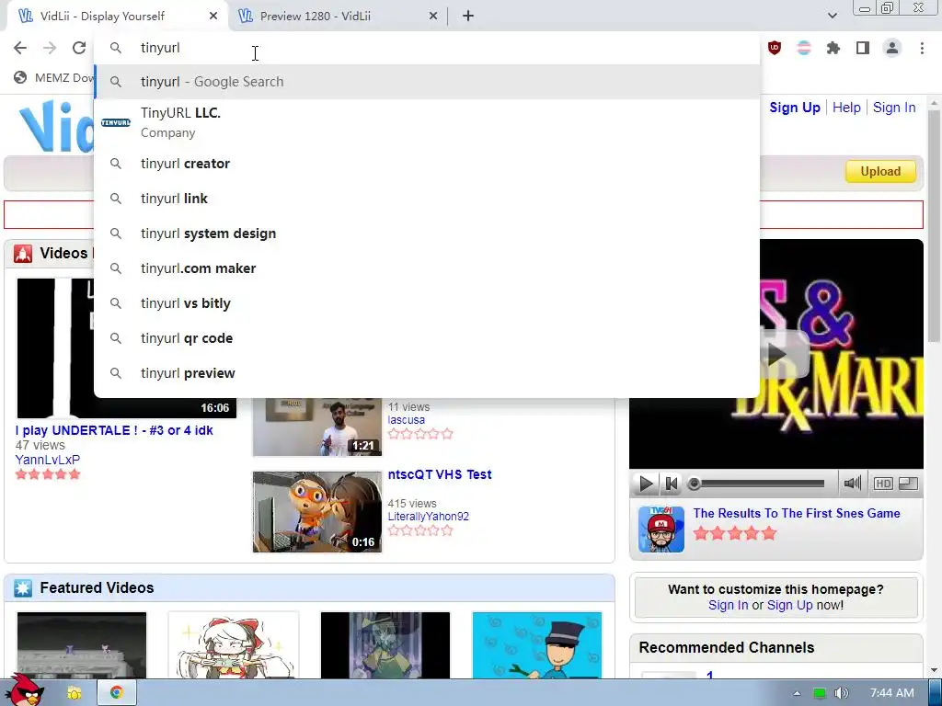Click the 1:21 video thumbnail

click(x=317, y=427)
